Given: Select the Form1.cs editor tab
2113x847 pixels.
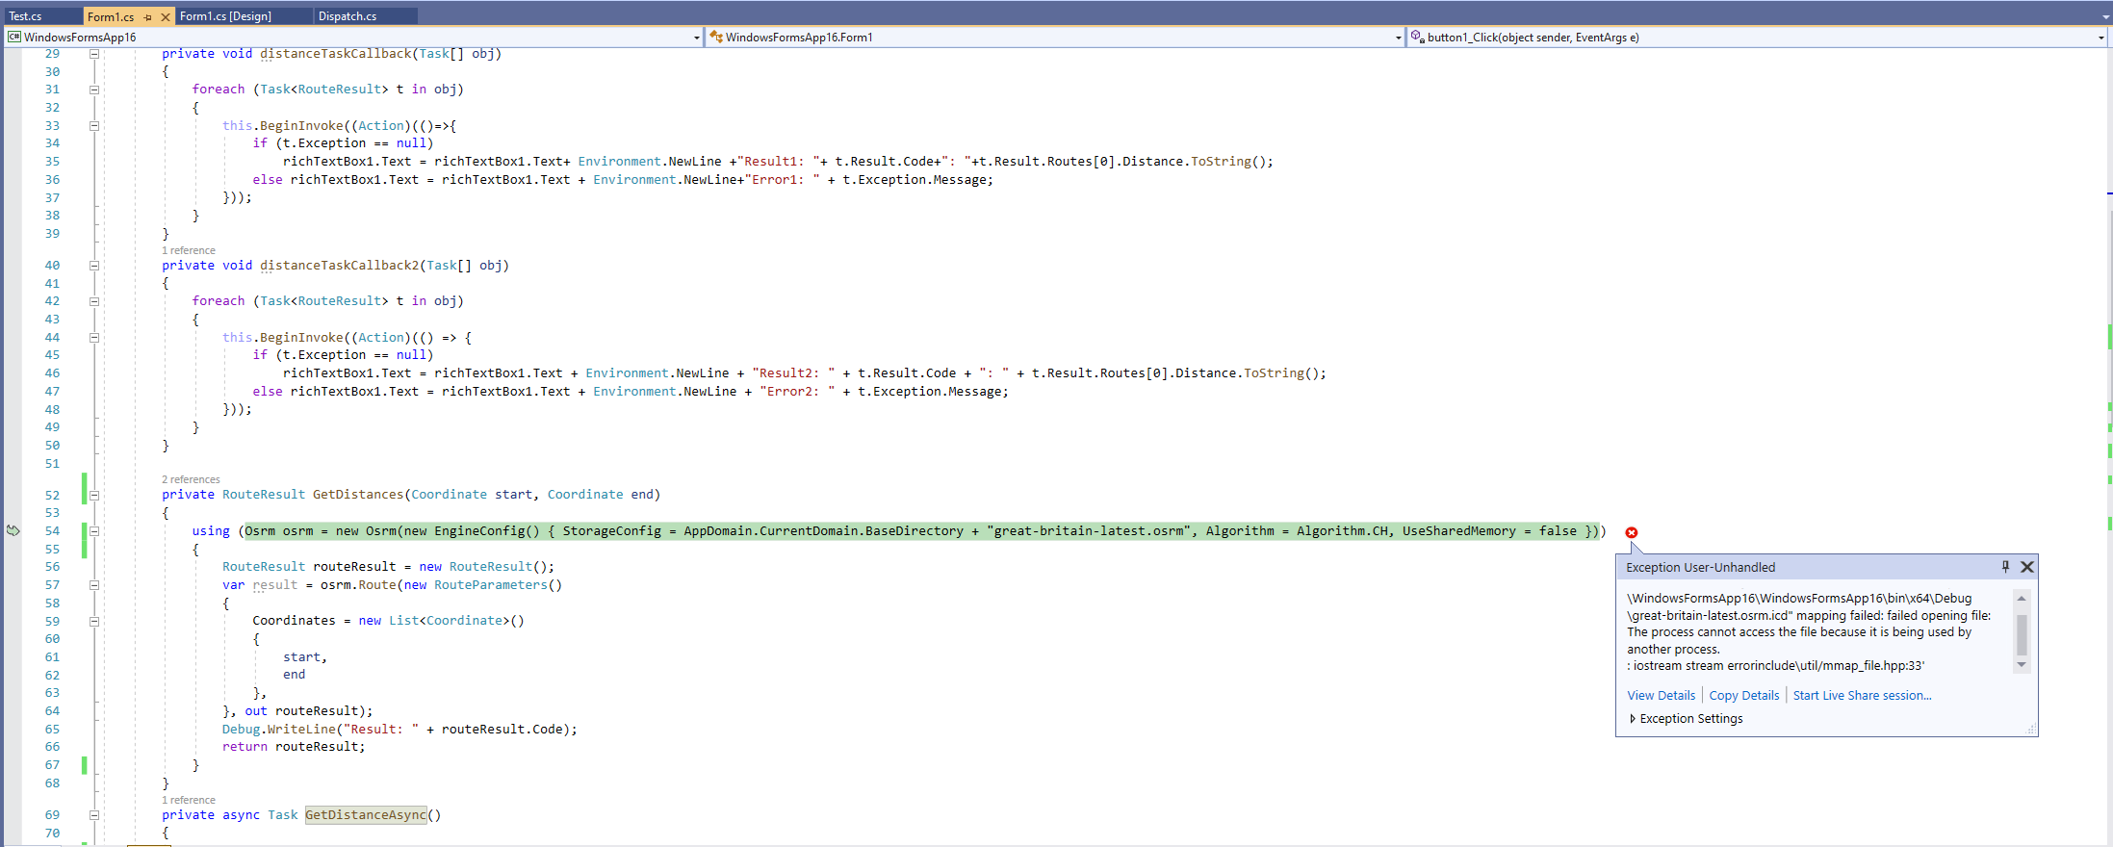Looking at the screenshot, I should (111, 16).
